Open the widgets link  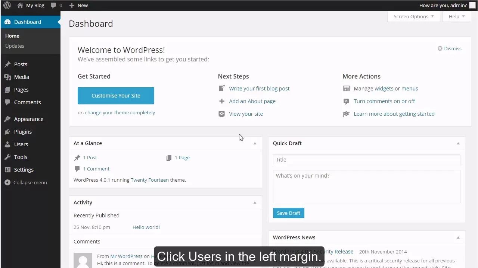(x=384, y=89)
